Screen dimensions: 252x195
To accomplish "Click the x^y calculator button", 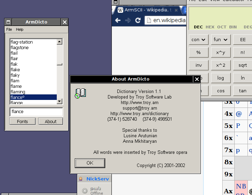I will point(220,52).
